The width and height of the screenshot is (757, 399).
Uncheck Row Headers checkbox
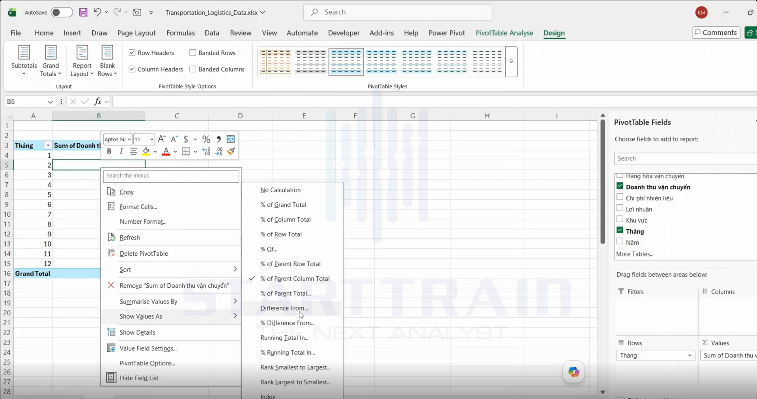[132, 52]
